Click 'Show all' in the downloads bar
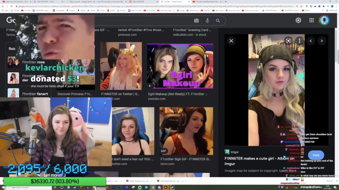This screenshot has height=190, width=339. pyautogui.click(x=329, y=181)
